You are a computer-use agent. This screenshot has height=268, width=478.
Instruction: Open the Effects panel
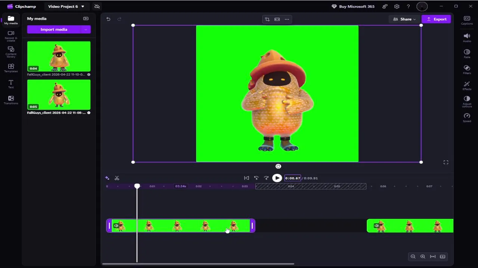click(467, 86)
